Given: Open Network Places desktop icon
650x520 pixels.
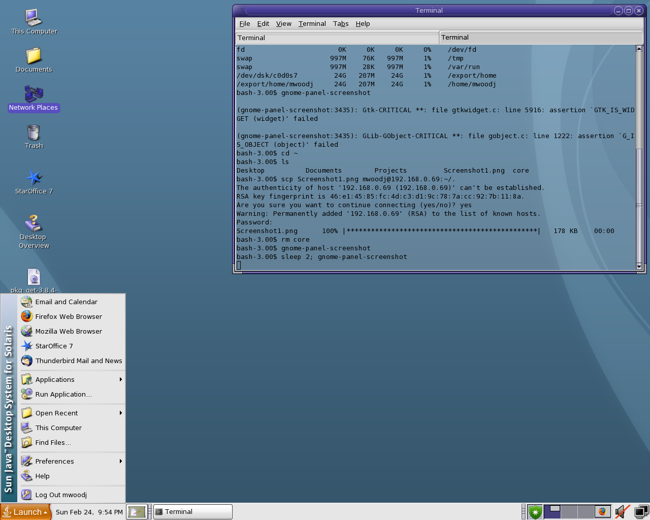Looking at the screenshot, I should pyautogui.click(x=34, y=95).
